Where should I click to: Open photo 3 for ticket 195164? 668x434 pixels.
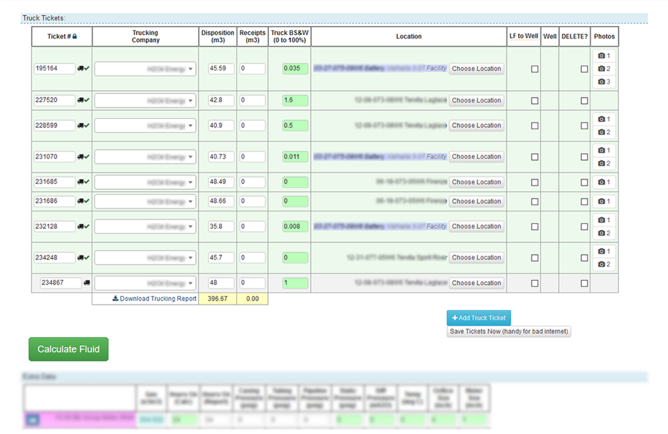pos(604,82)
